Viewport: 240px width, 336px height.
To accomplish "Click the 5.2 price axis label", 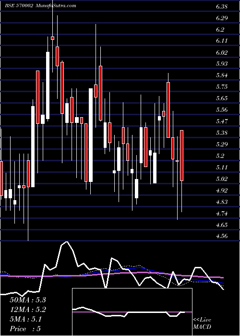I will (x=220, y=156).
